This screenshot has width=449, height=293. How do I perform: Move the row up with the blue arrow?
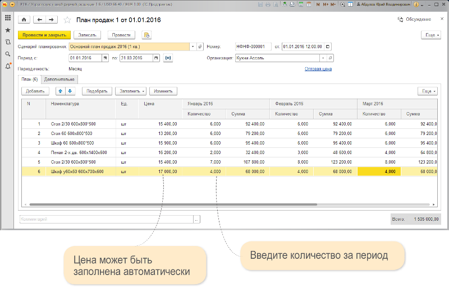[x=61, y=91]
